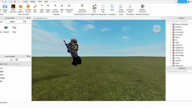Open the Build Rig tool
The image size is (192, 108).
tap(103, 9)
